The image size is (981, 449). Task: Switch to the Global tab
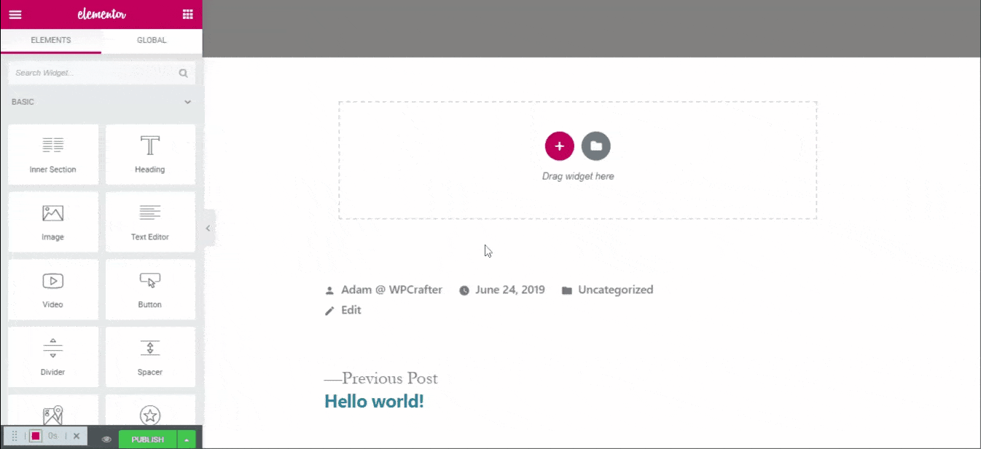click(x=152, y=41)
